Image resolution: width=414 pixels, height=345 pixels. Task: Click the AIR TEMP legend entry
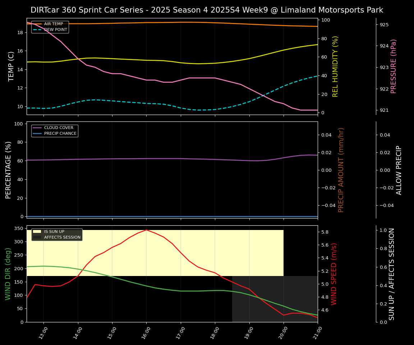tap(53, 24)
